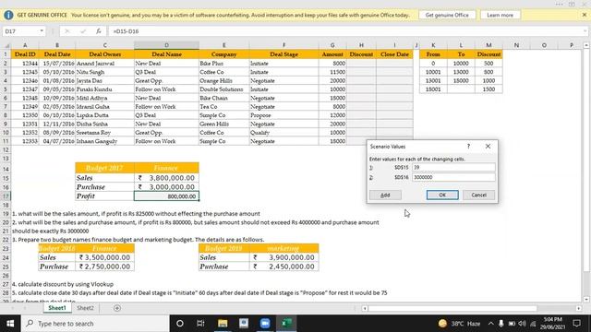The height and width of the screenshot is (332, 591).
Task: Click the weather 38°C Haze widget
Action: click(x=459, y=324)
